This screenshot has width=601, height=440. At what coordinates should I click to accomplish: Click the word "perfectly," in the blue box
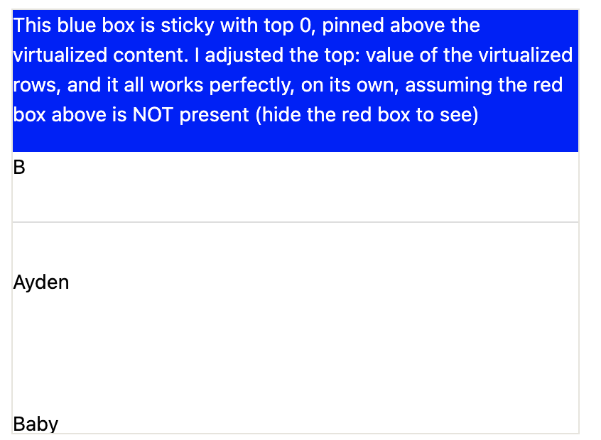(251, 85)
